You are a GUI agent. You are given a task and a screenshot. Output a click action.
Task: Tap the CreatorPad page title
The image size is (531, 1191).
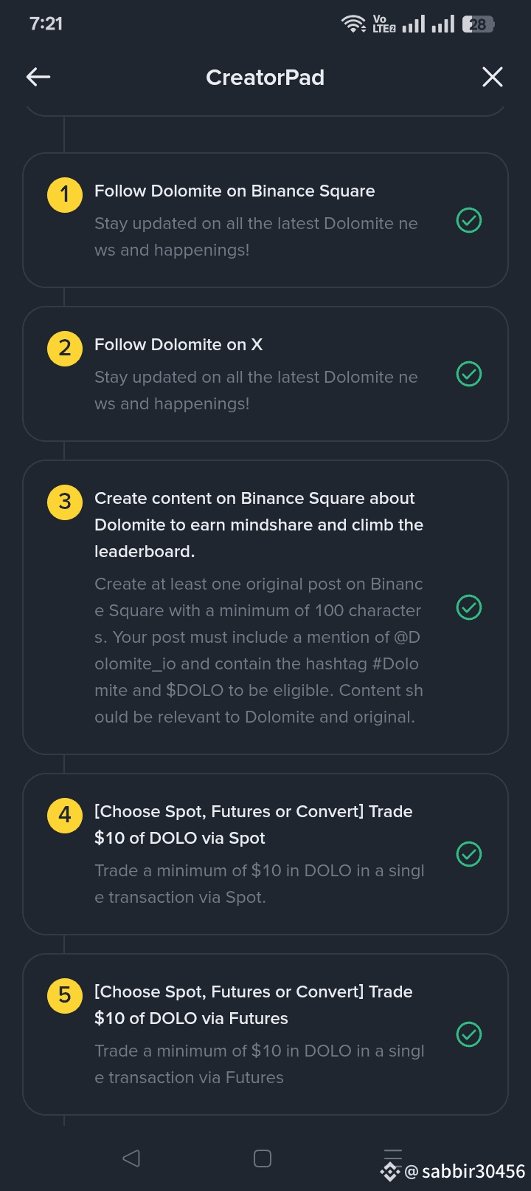(265, 78)
